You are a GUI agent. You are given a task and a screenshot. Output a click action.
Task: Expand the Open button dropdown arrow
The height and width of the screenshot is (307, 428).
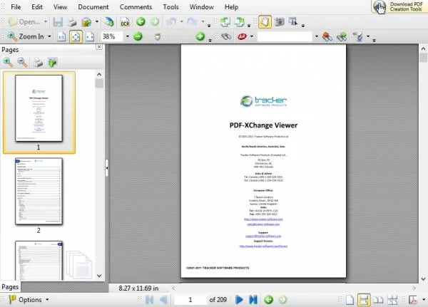[x=46, y=21]
